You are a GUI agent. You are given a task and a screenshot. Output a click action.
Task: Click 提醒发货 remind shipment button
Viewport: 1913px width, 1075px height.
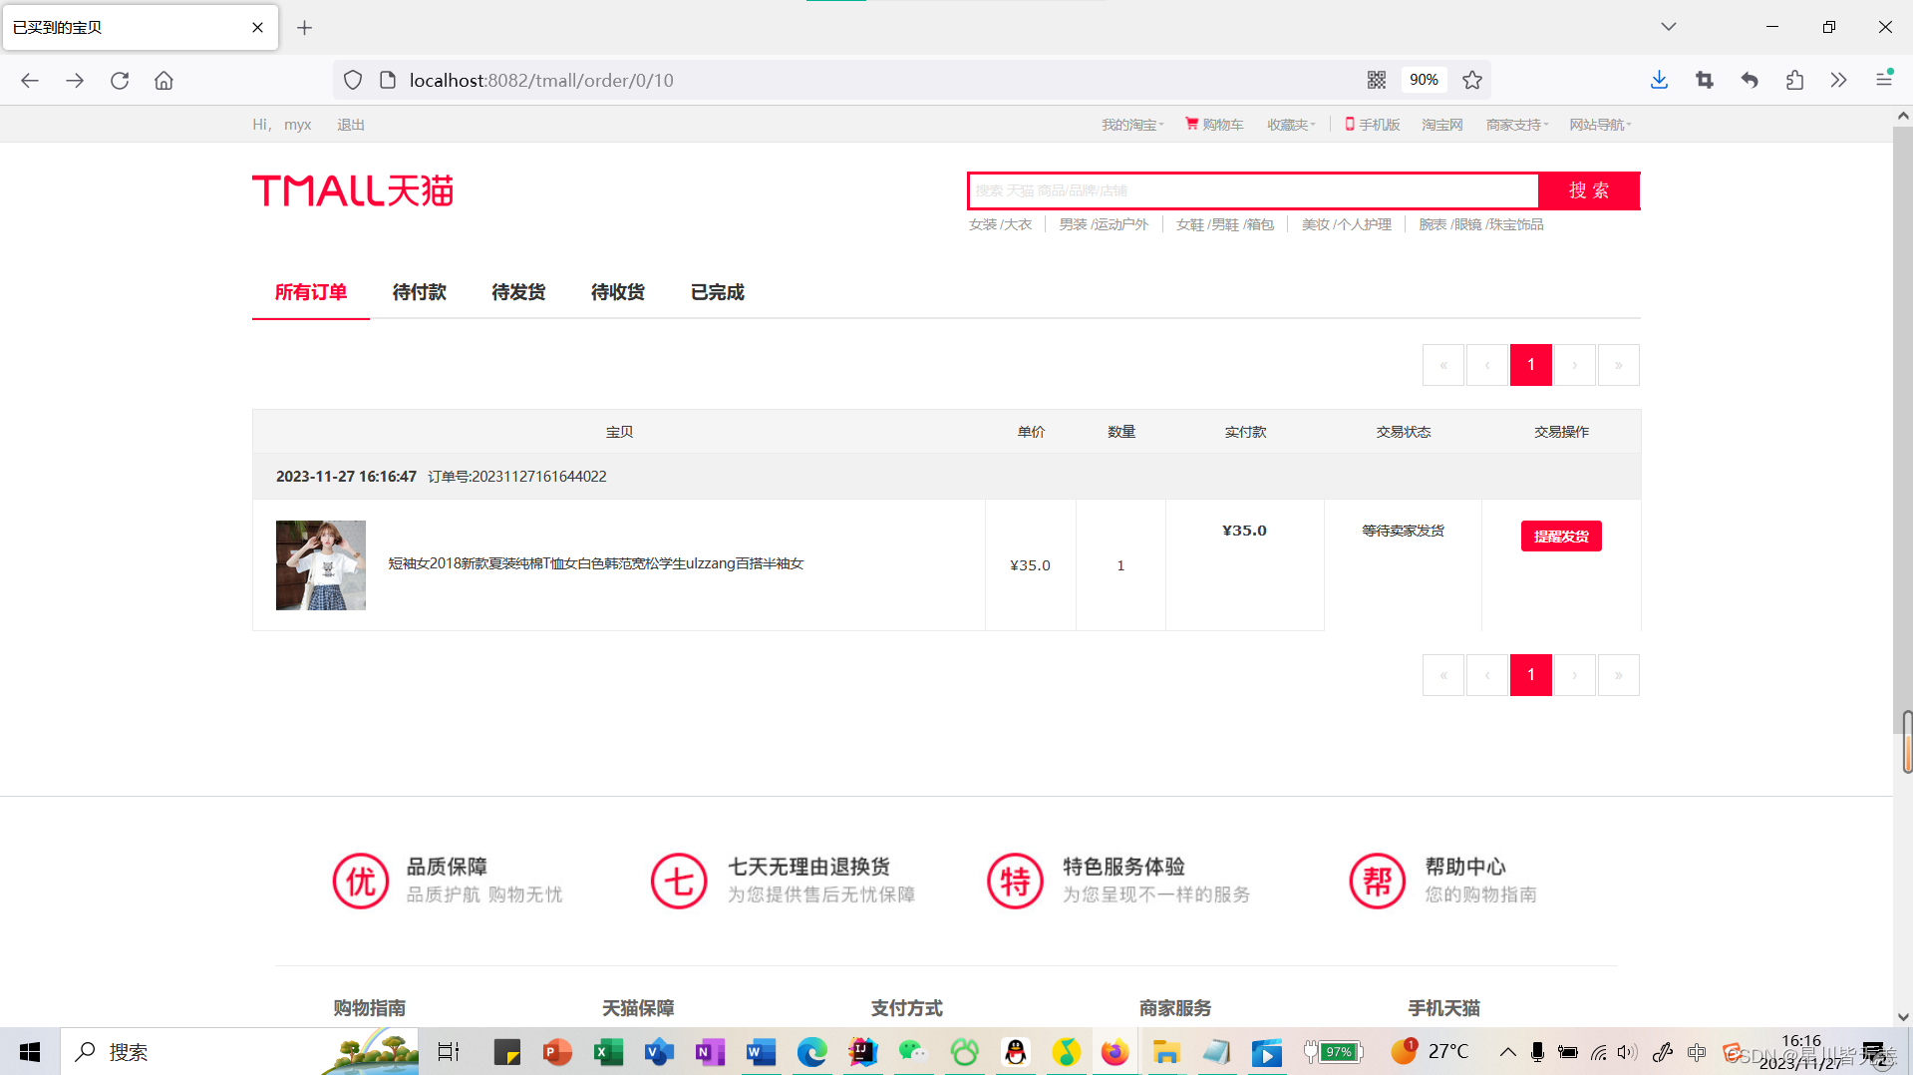pyautogui.click(x=1561, y=537)
